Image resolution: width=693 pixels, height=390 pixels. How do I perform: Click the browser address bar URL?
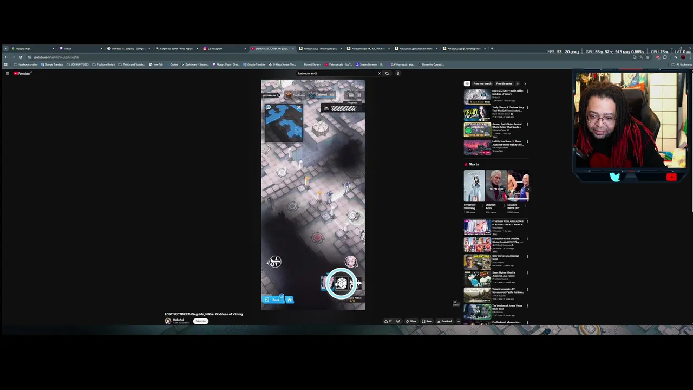(56, 57)
